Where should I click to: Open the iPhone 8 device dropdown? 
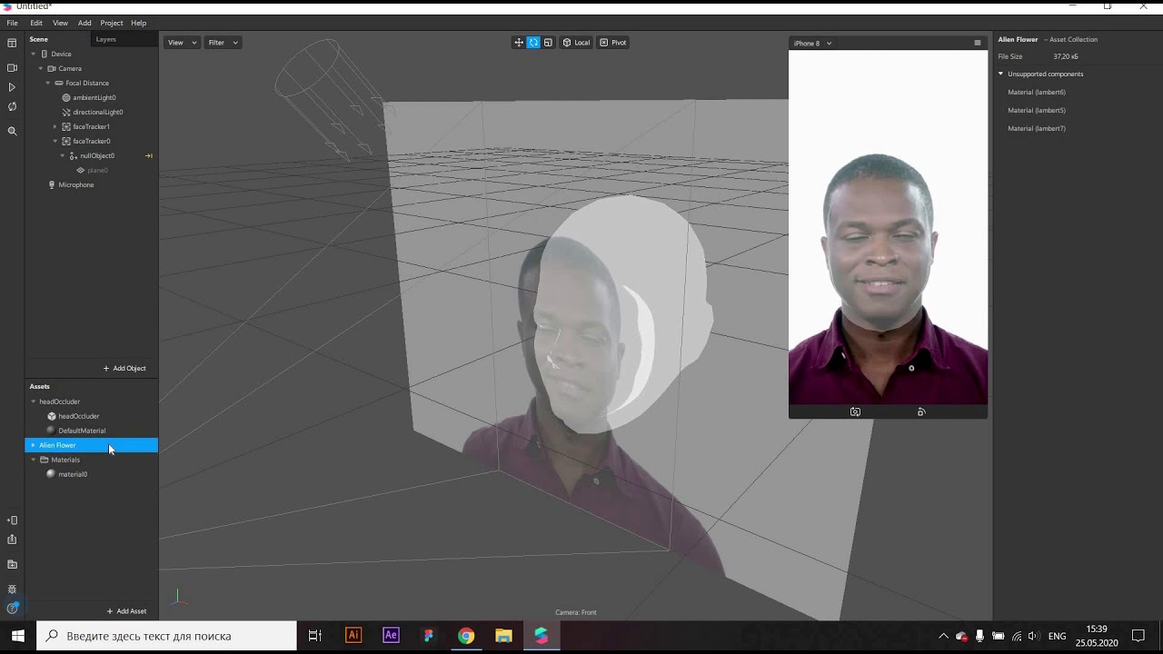(x=812, y=43)
